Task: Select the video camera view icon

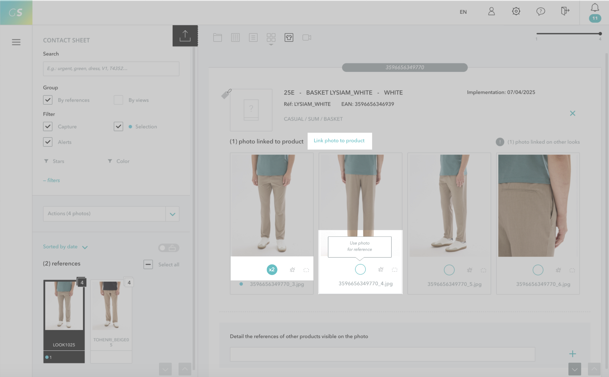Action: [307, 38]
